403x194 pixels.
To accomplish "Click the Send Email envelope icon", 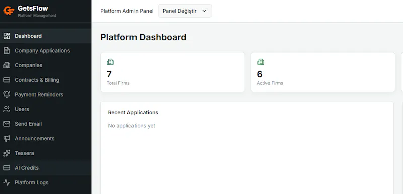I will [x=7, y=124].
